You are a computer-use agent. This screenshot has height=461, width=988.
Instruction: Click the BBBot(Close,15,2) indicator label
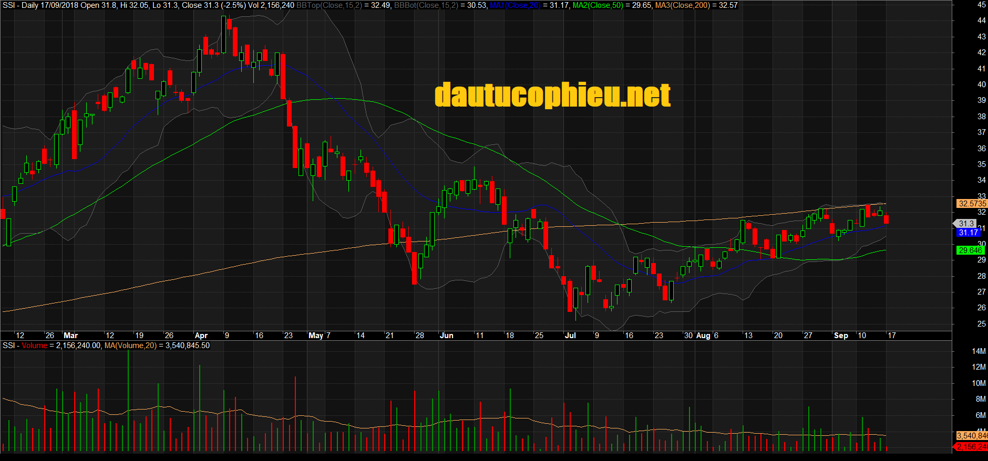[426, 5]
